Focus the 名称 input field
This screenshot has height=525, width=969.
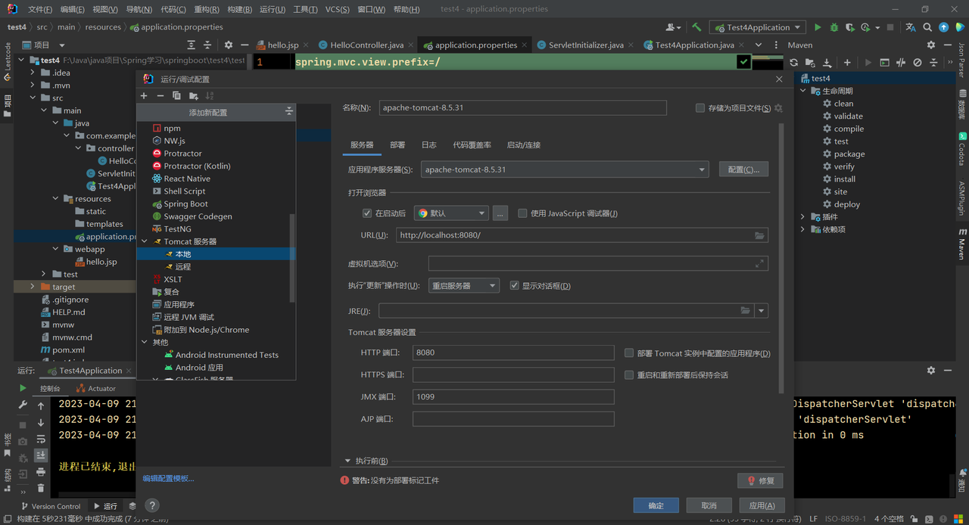pos(522,108)
